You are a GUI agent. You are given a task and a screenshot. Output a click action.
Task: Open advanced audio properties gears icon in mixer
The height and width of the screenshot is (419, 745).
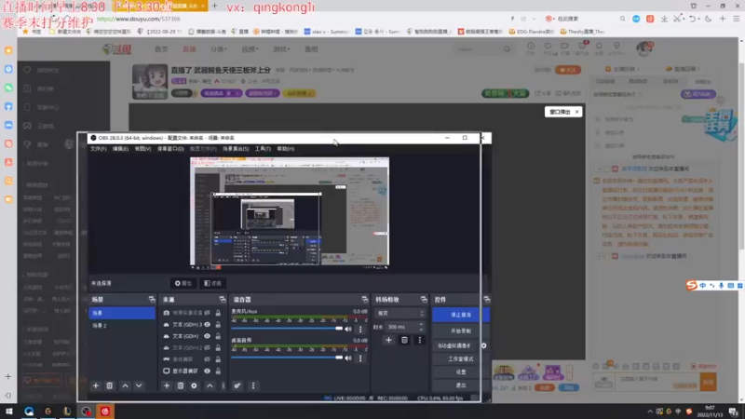click(x=237, y=385)
